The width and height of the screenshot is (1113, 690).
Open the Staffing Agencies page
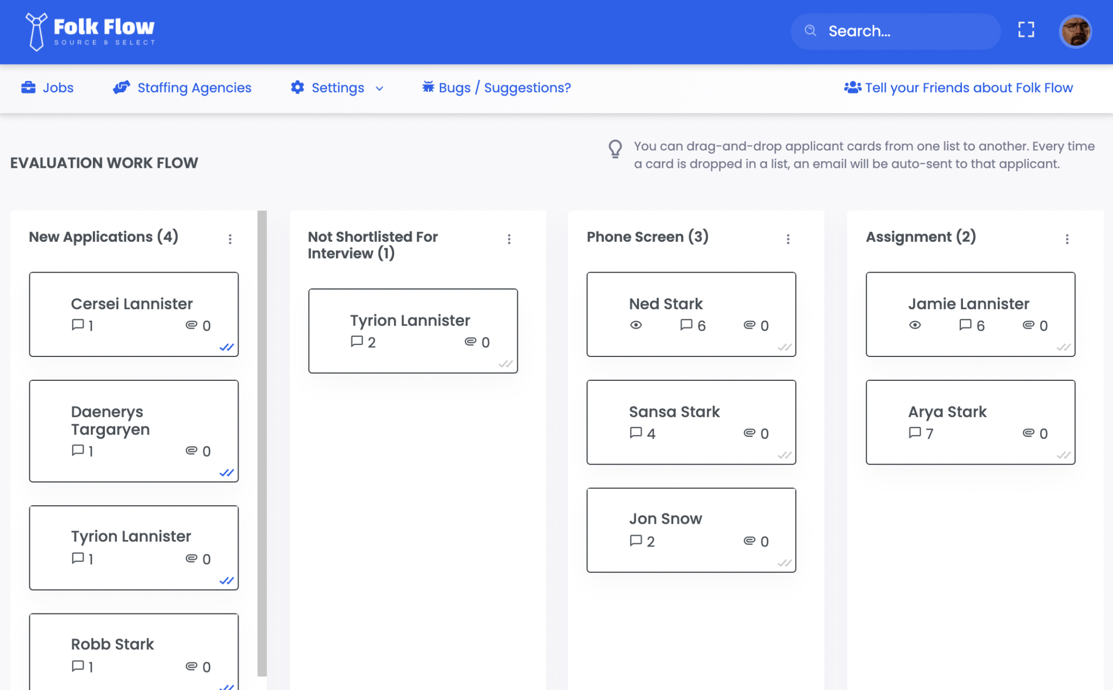tap(194, 87)
